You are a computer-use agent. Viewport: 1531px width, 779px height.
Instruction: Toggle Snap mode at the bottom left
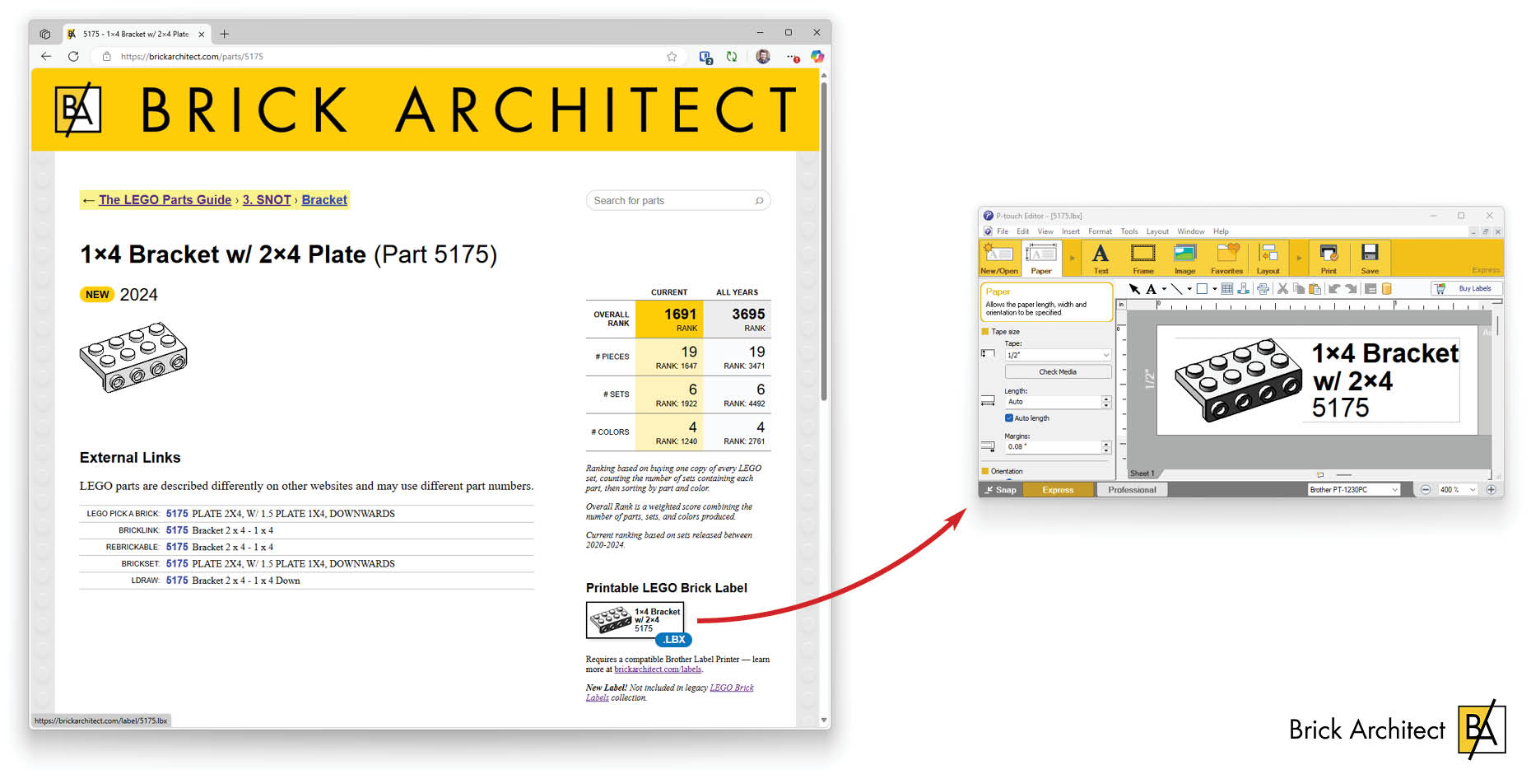click(1000, 489)
